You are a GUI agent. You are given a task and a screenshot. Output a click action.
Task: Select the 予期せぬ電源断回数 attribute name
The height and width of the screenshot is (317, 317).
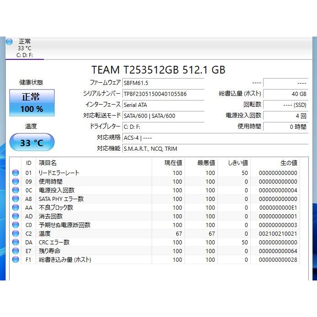(64, 225)
